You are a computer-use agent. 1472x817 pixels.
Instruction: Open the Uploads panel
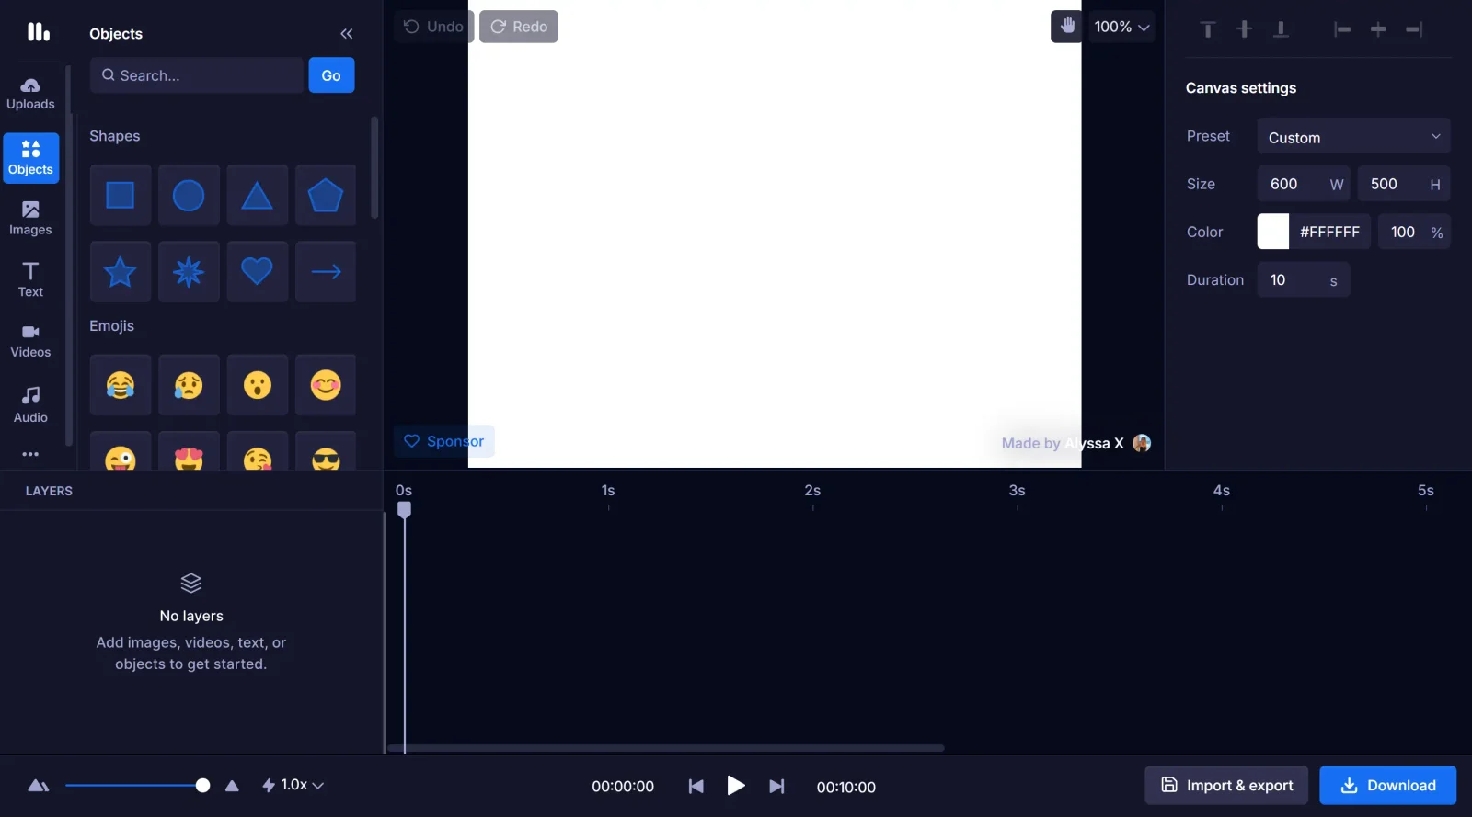(x=30, y=94)
